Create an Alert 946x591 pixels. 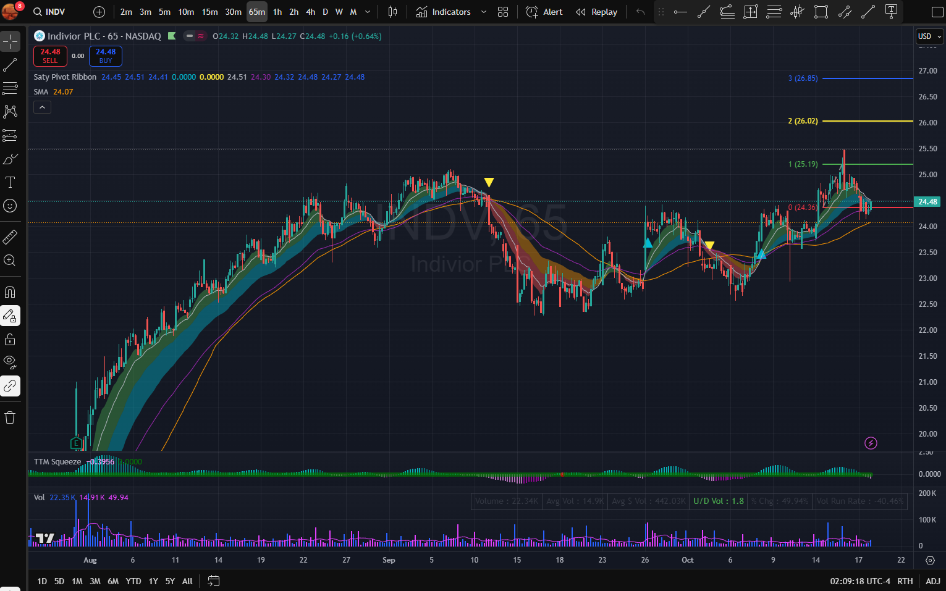coord(544,12)
